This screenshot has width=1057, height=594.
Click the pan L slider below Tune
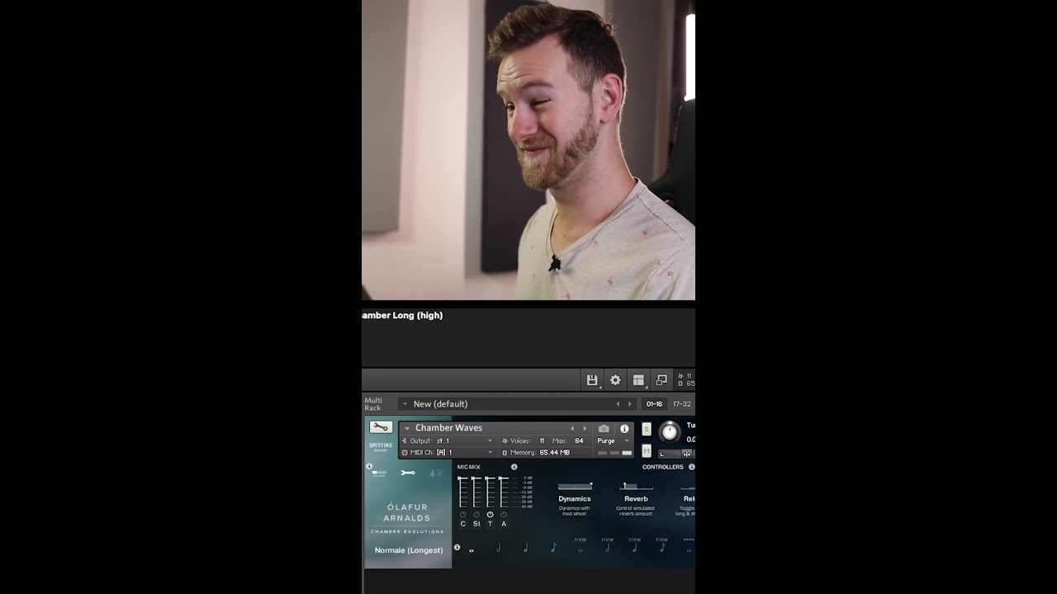tap(669, 454)
